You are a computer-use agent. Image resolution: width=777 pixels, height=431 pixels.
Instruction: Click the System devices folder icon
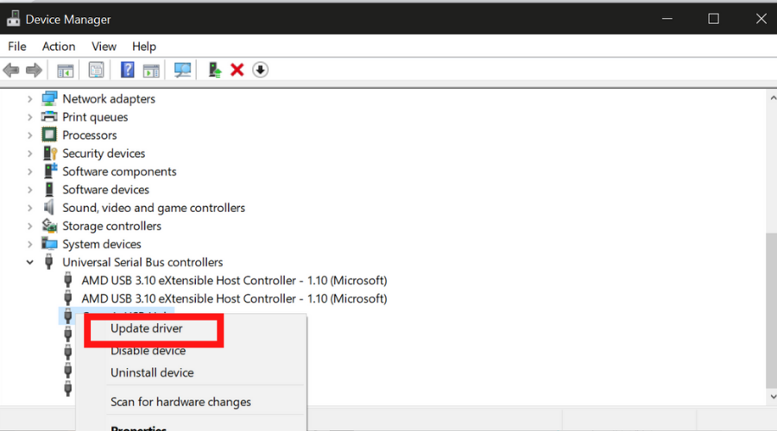pyautogui.click(x=49, y=243)
